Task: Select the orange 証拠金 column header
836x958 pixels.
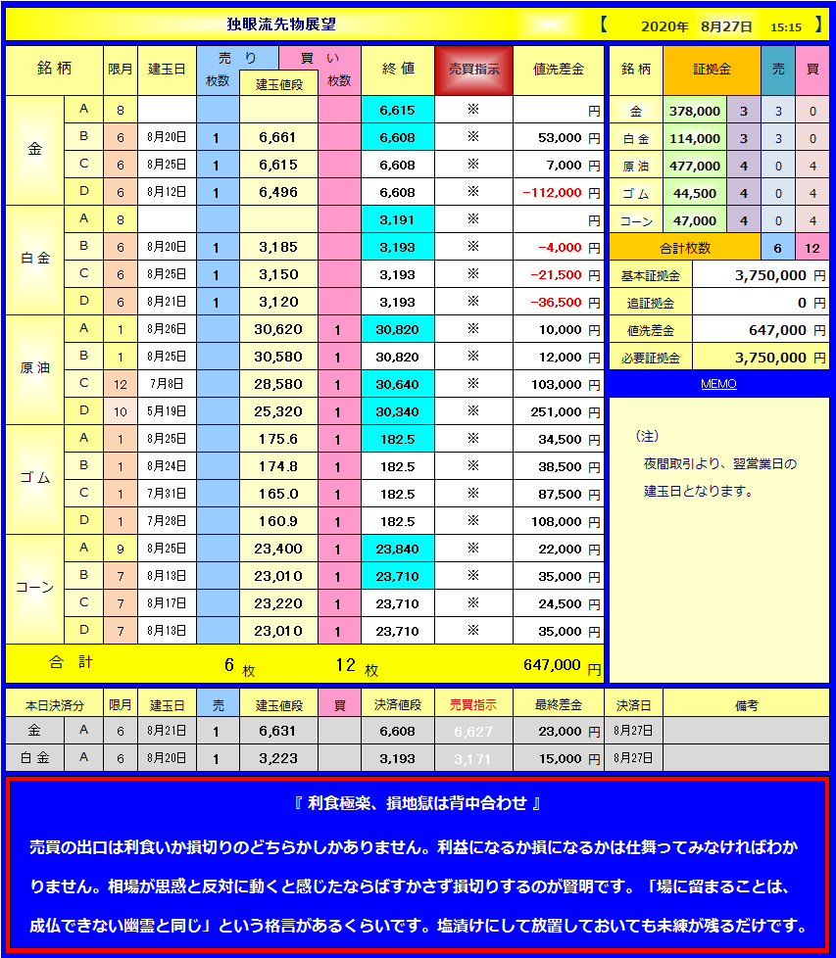Action: (712, 70)
